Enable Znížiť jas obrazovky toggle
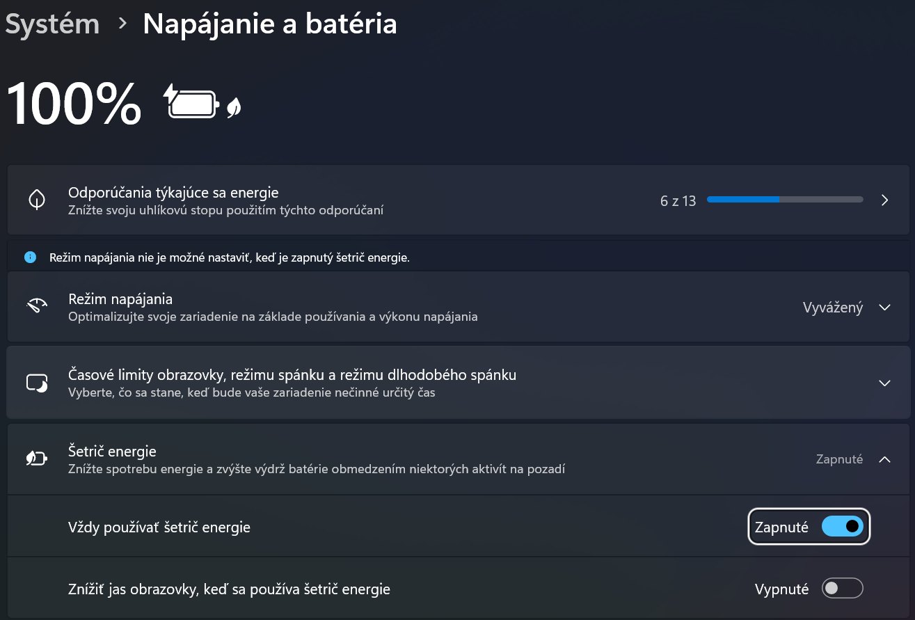 point(842,589)
